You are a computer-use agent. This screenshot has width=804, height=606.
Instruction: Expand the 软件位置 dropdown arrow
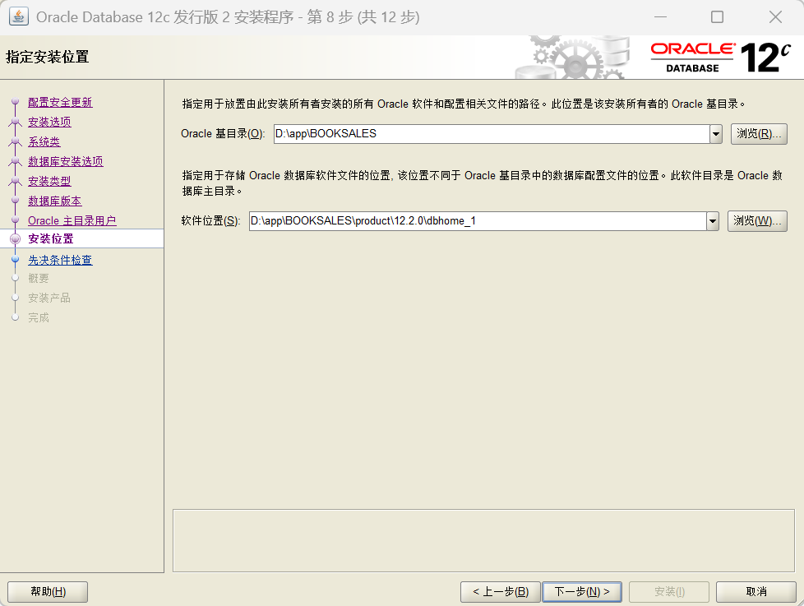713,221
